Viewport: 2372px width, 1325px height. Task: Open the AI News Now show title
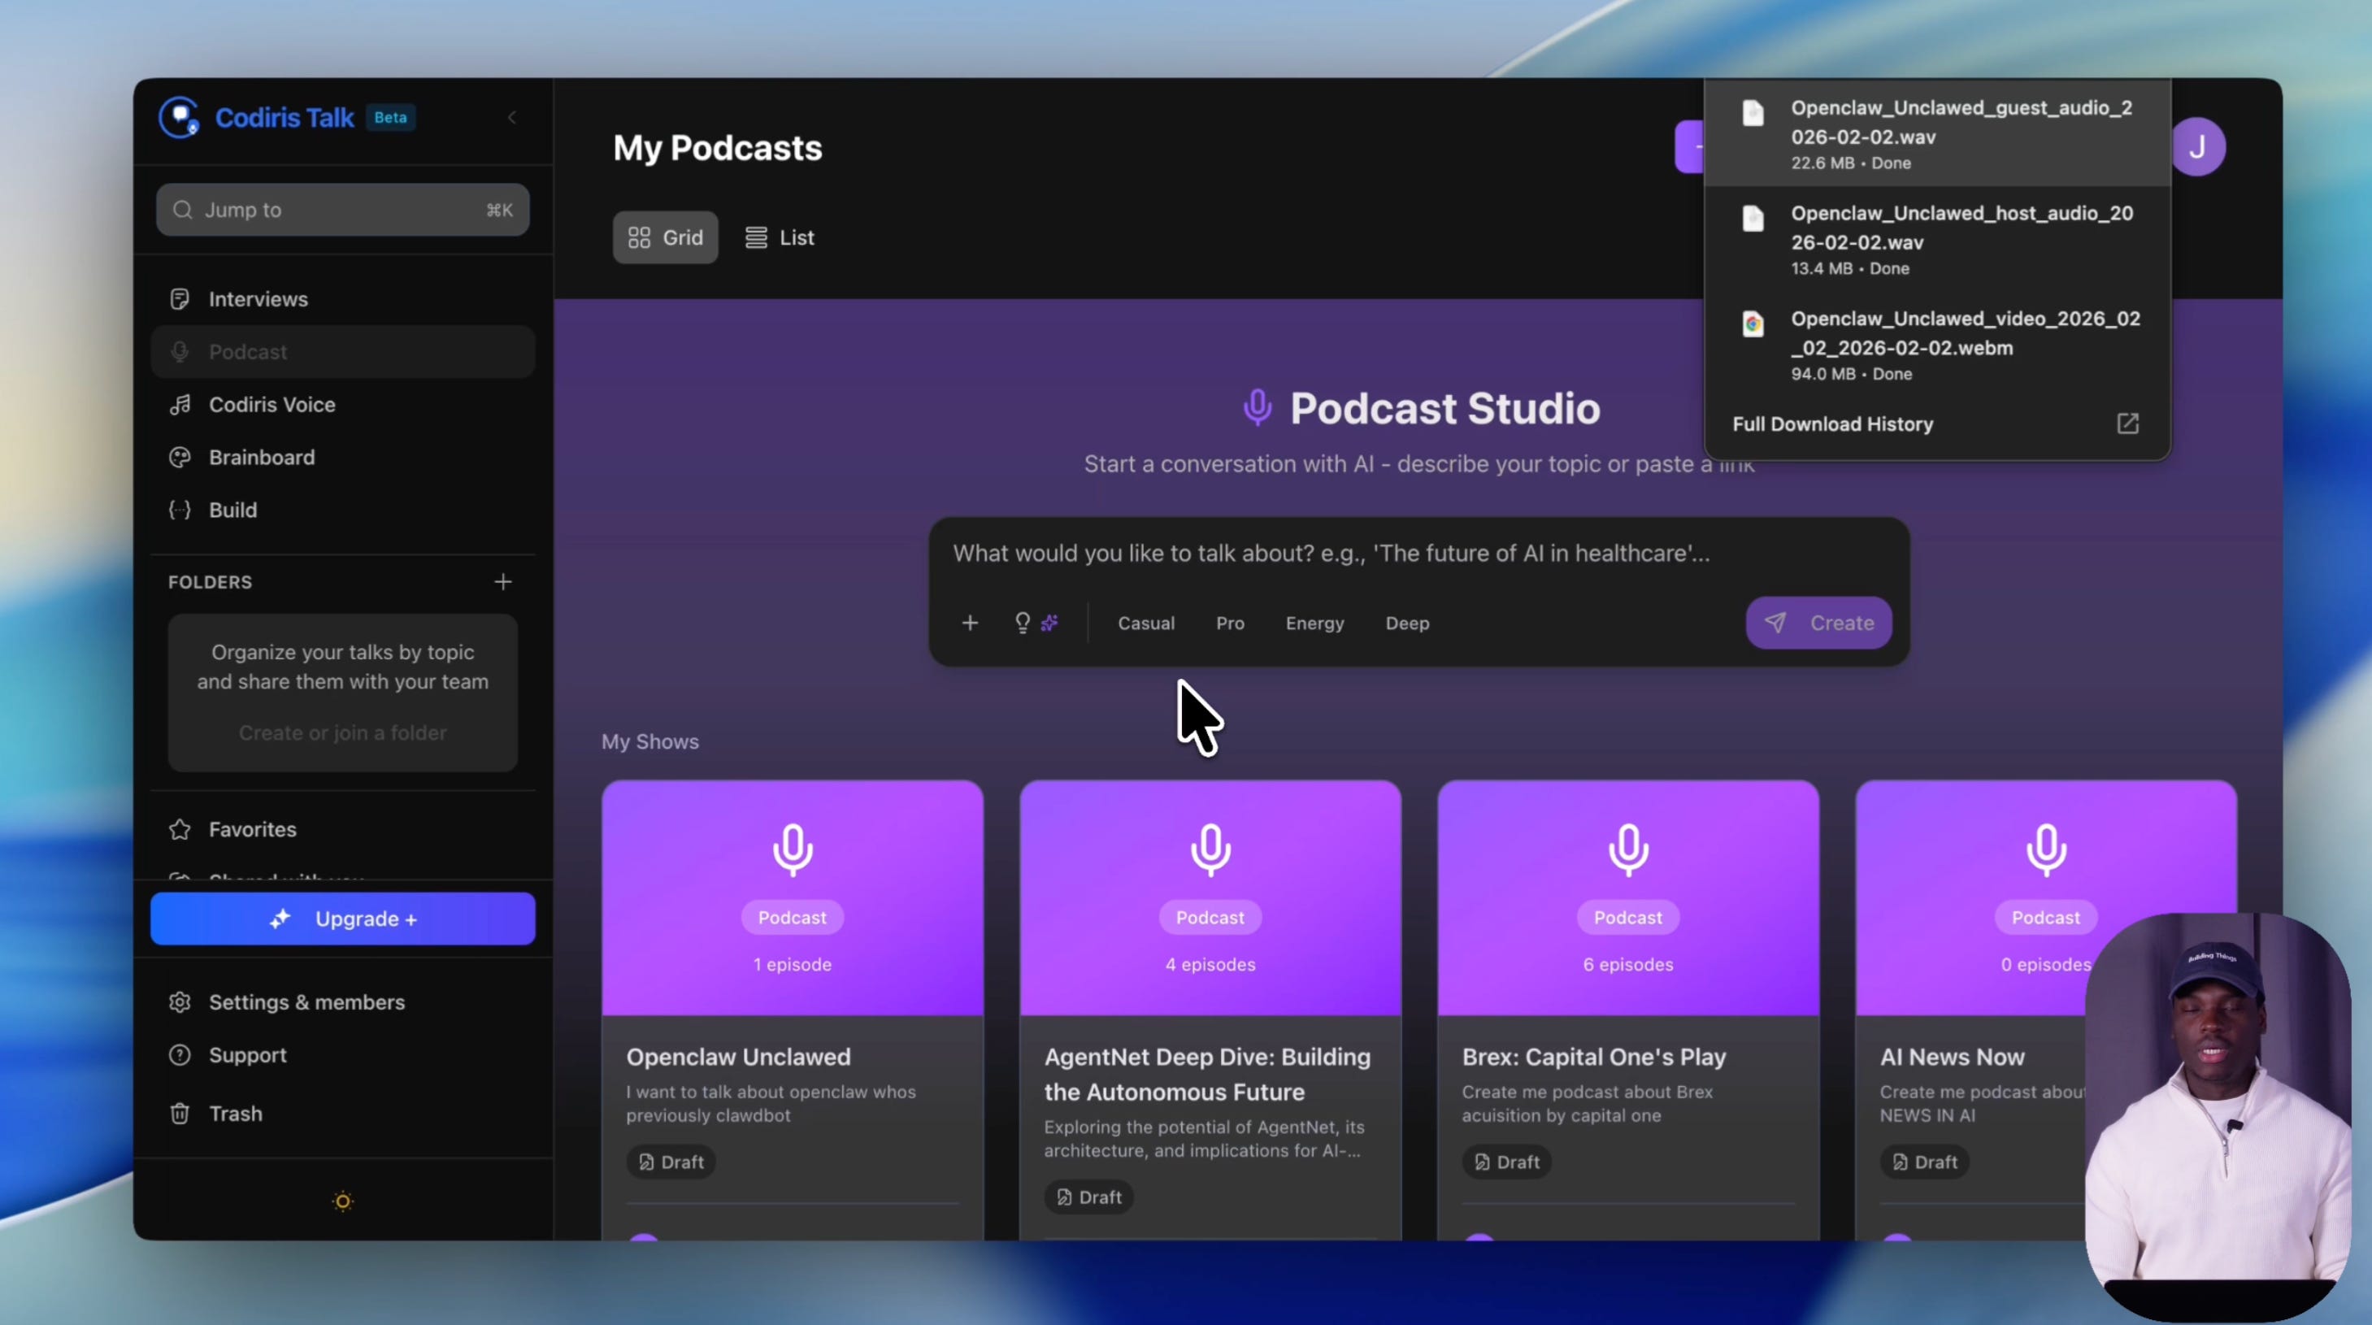click(x=1952, y=1057)
